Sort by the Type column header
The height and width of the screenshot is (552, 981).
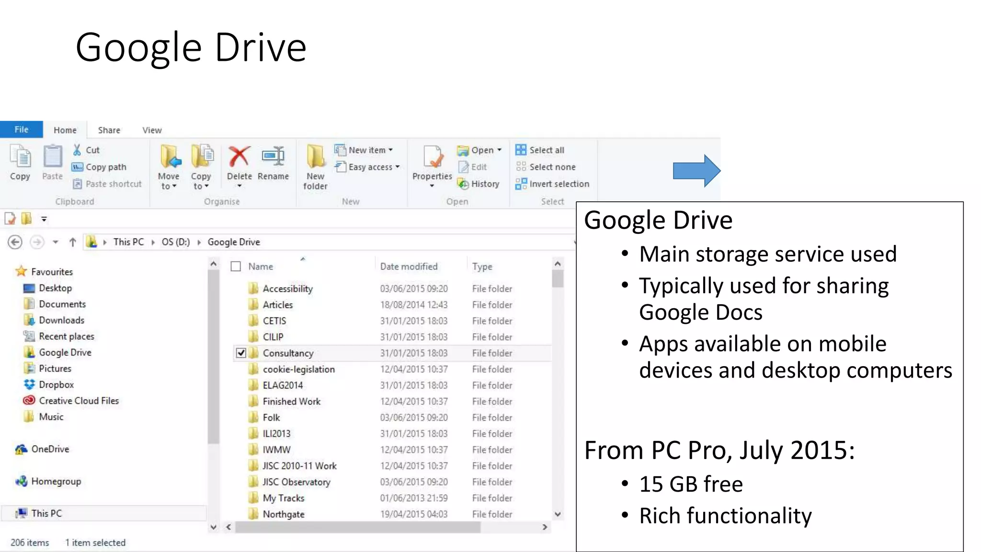point(482,266)
